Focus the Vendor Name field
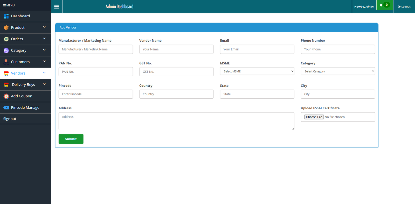 [176, 49]
